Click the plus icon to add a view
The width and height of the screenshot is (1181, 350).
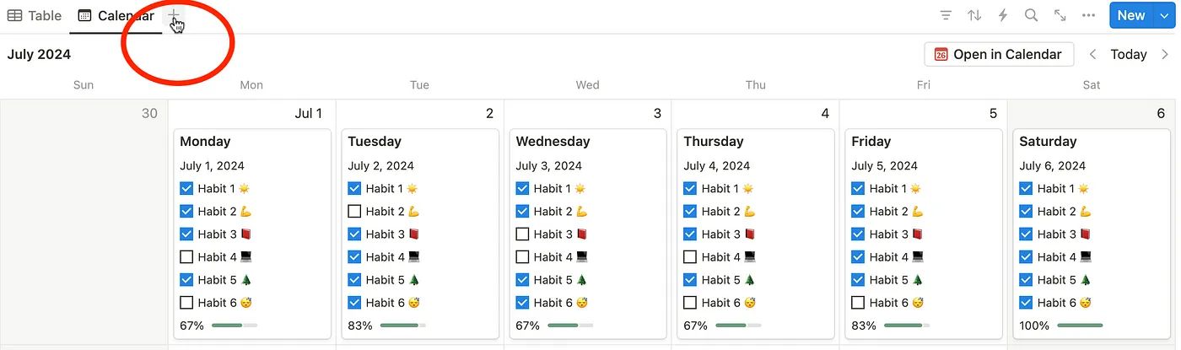coord(173,15)
